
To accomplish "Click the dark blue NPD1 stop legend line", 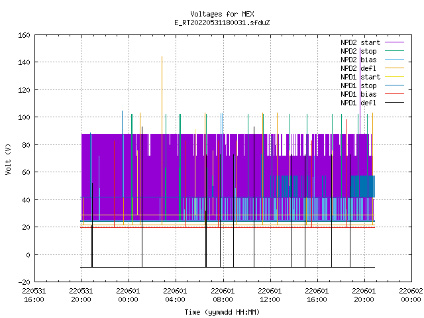I will 394,85.
